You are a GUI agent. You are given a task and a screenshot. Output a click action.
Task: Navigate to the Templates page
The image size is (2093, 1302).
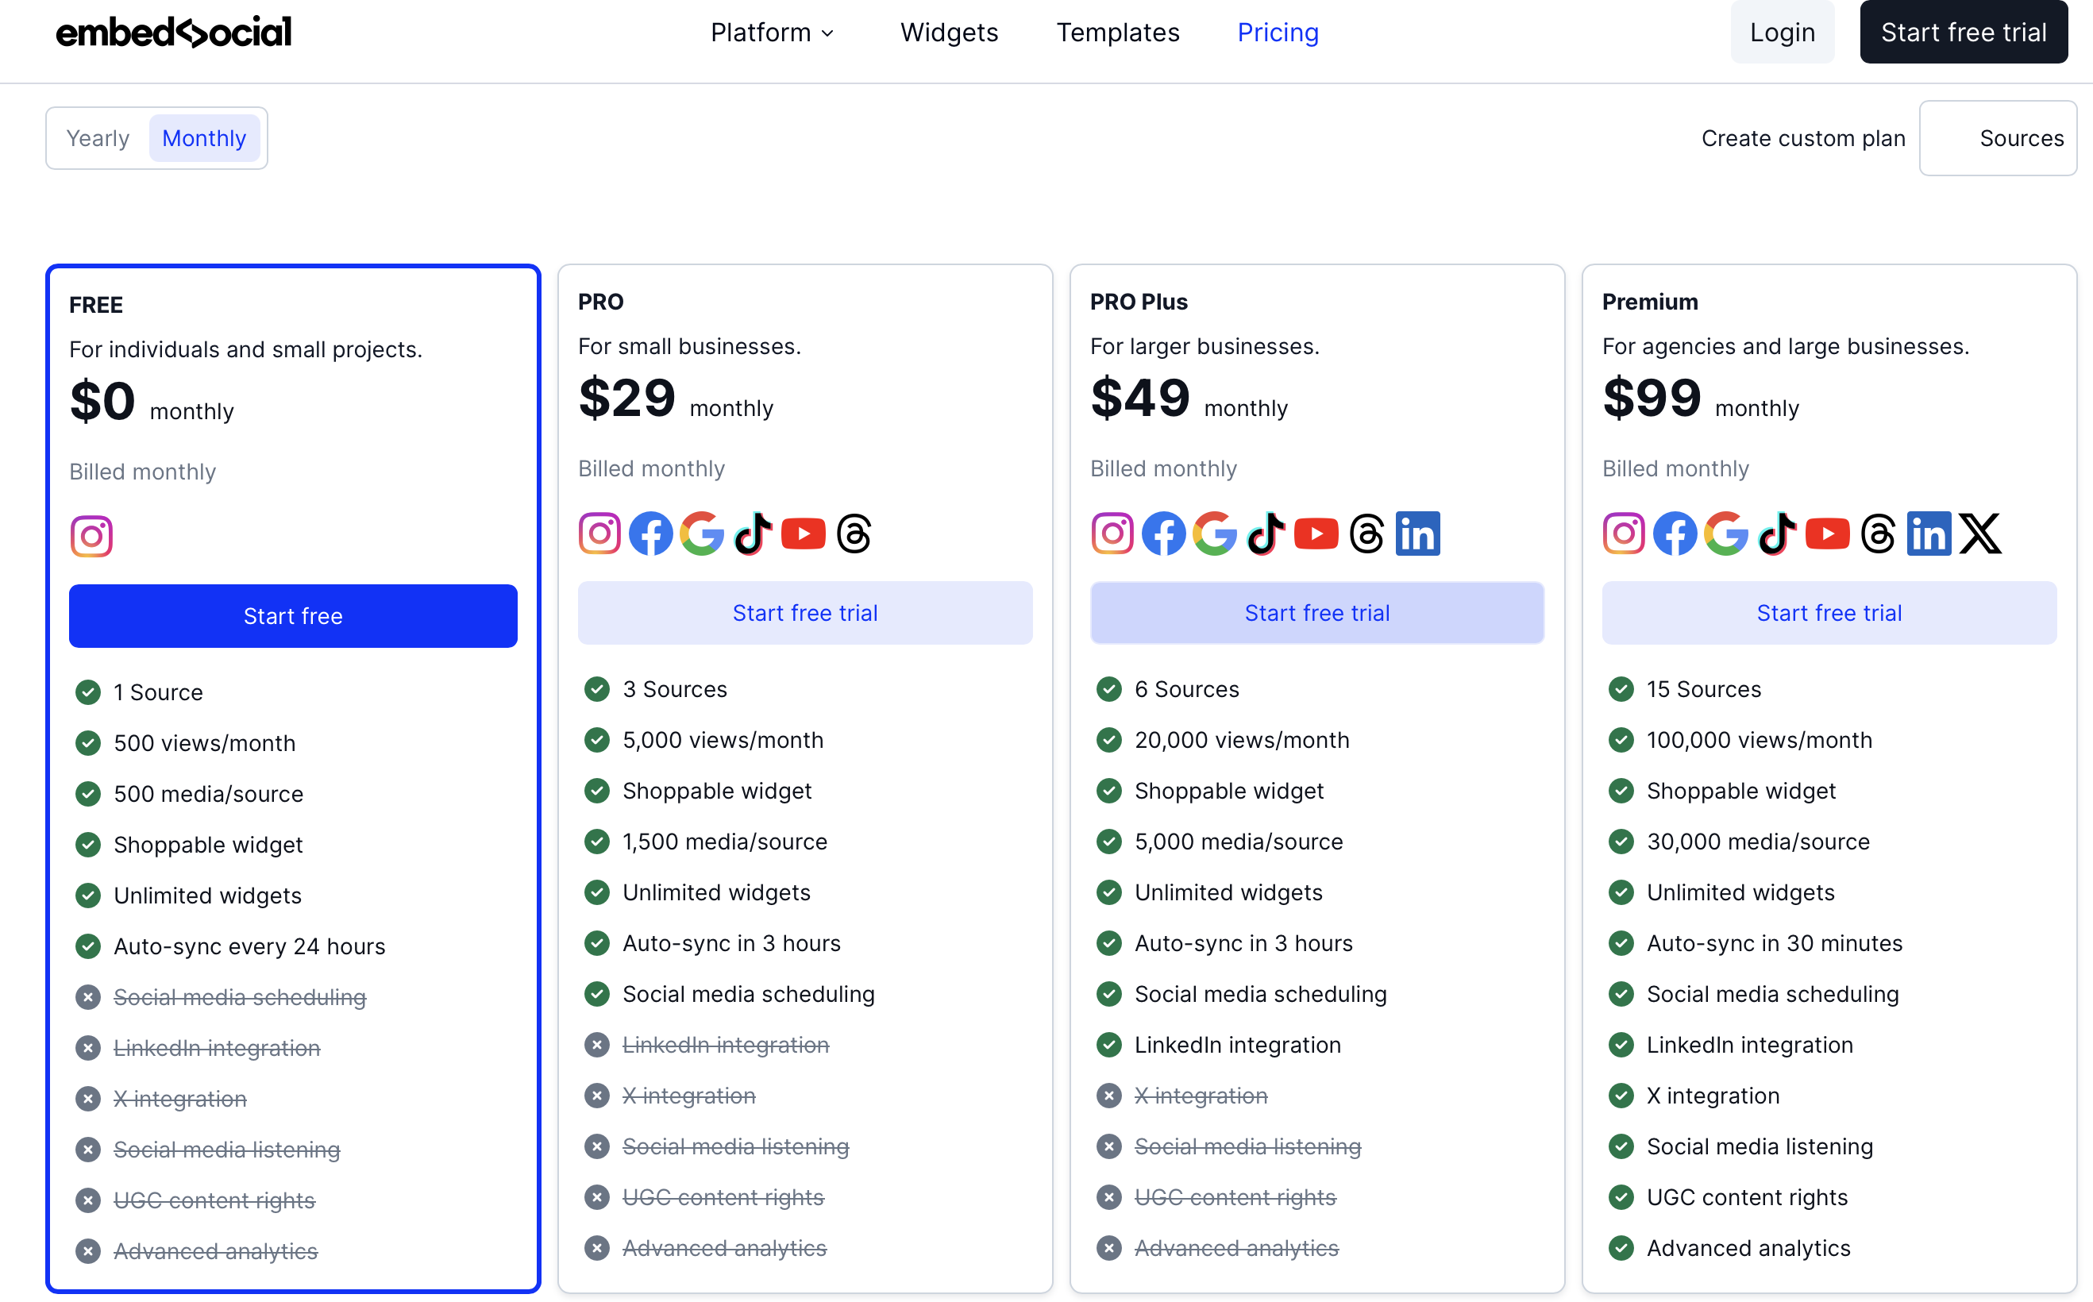click(1117, 33)
